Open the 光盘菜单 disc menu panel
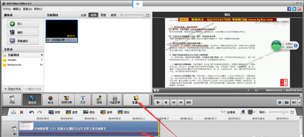 115,100
